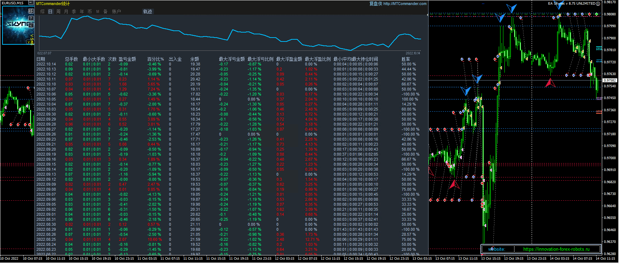This screenshot has width=619, height=264.
Task: Select the 综 summary tab
Action: coord(43,12)
